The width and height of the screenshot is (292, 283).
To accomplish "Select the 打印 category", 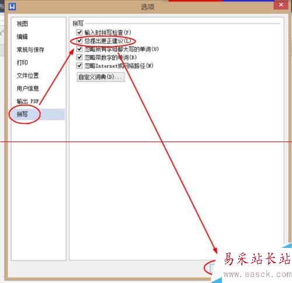I will (x=22, y=63).
